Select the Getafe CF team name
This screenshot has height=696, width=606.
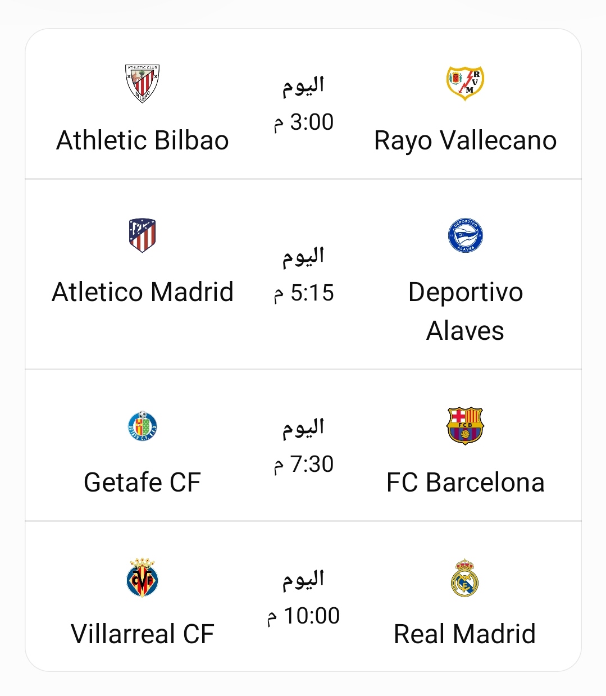[x=143, y=483]
